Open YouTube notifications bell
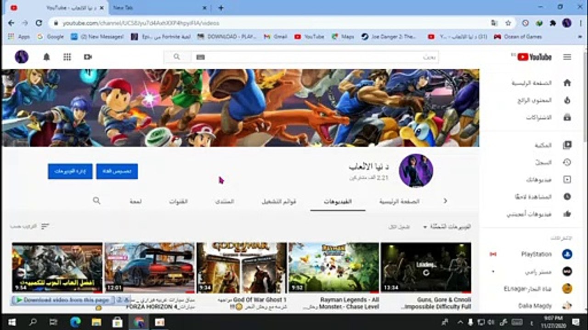 tap(46, 57)
